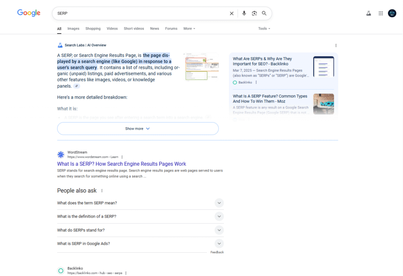
Task: Click the link chip after 'panels.'
Action: point(76,86)
